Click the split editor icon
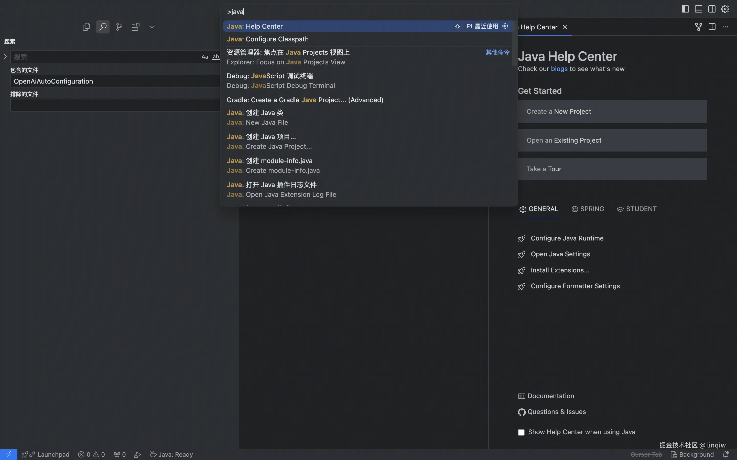 tap(712, 27)
